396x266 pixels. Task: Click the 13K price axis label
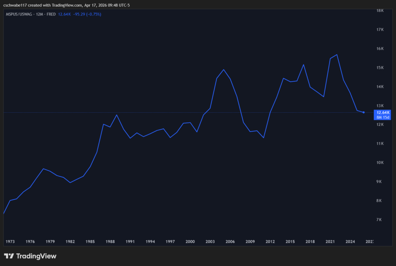click(379, 106)
